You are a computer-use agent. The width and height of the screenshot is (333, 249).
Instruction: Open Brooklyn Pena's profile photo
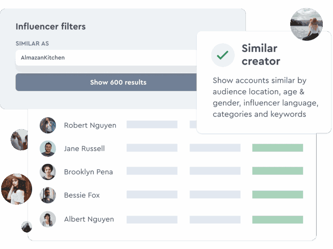coord(48,172)
